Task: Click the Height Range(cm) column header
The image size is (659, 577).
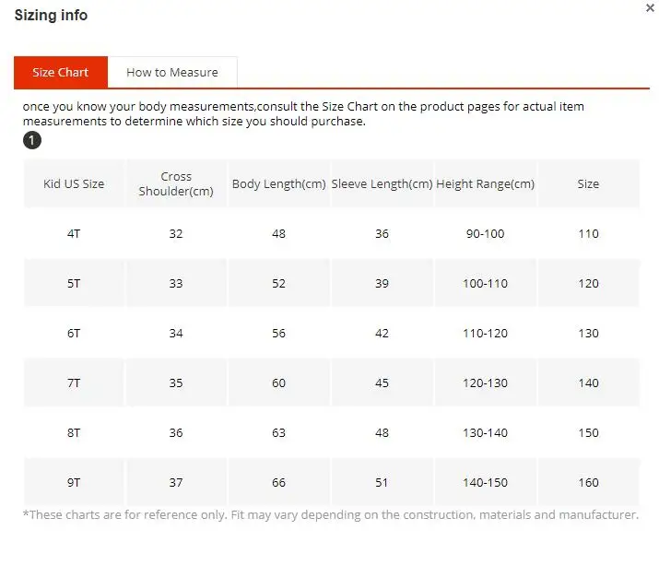Action: tap(486, 183)
